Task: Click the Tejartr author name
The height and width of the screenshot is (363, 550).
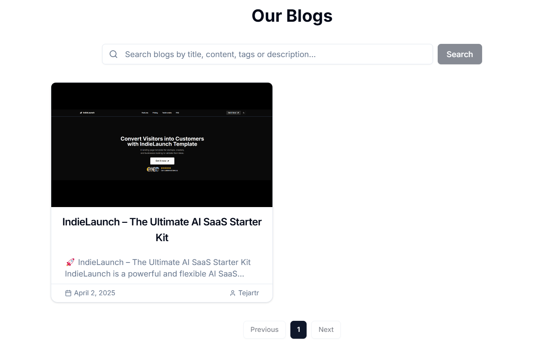Action: pyautogui.click(x=249, y=293)
